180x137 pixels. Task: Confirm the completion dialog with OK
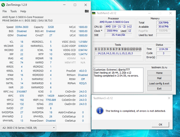[160, 124]
